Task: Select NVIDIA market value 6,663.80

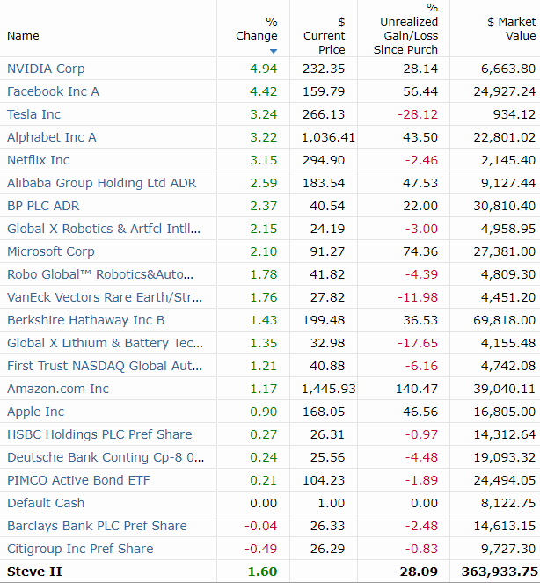Action: (508, 69)
